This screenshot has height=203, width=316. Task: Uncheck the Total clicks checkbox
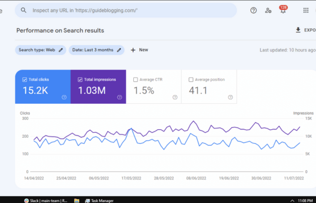pyautogui.click(x=25, y=80)
